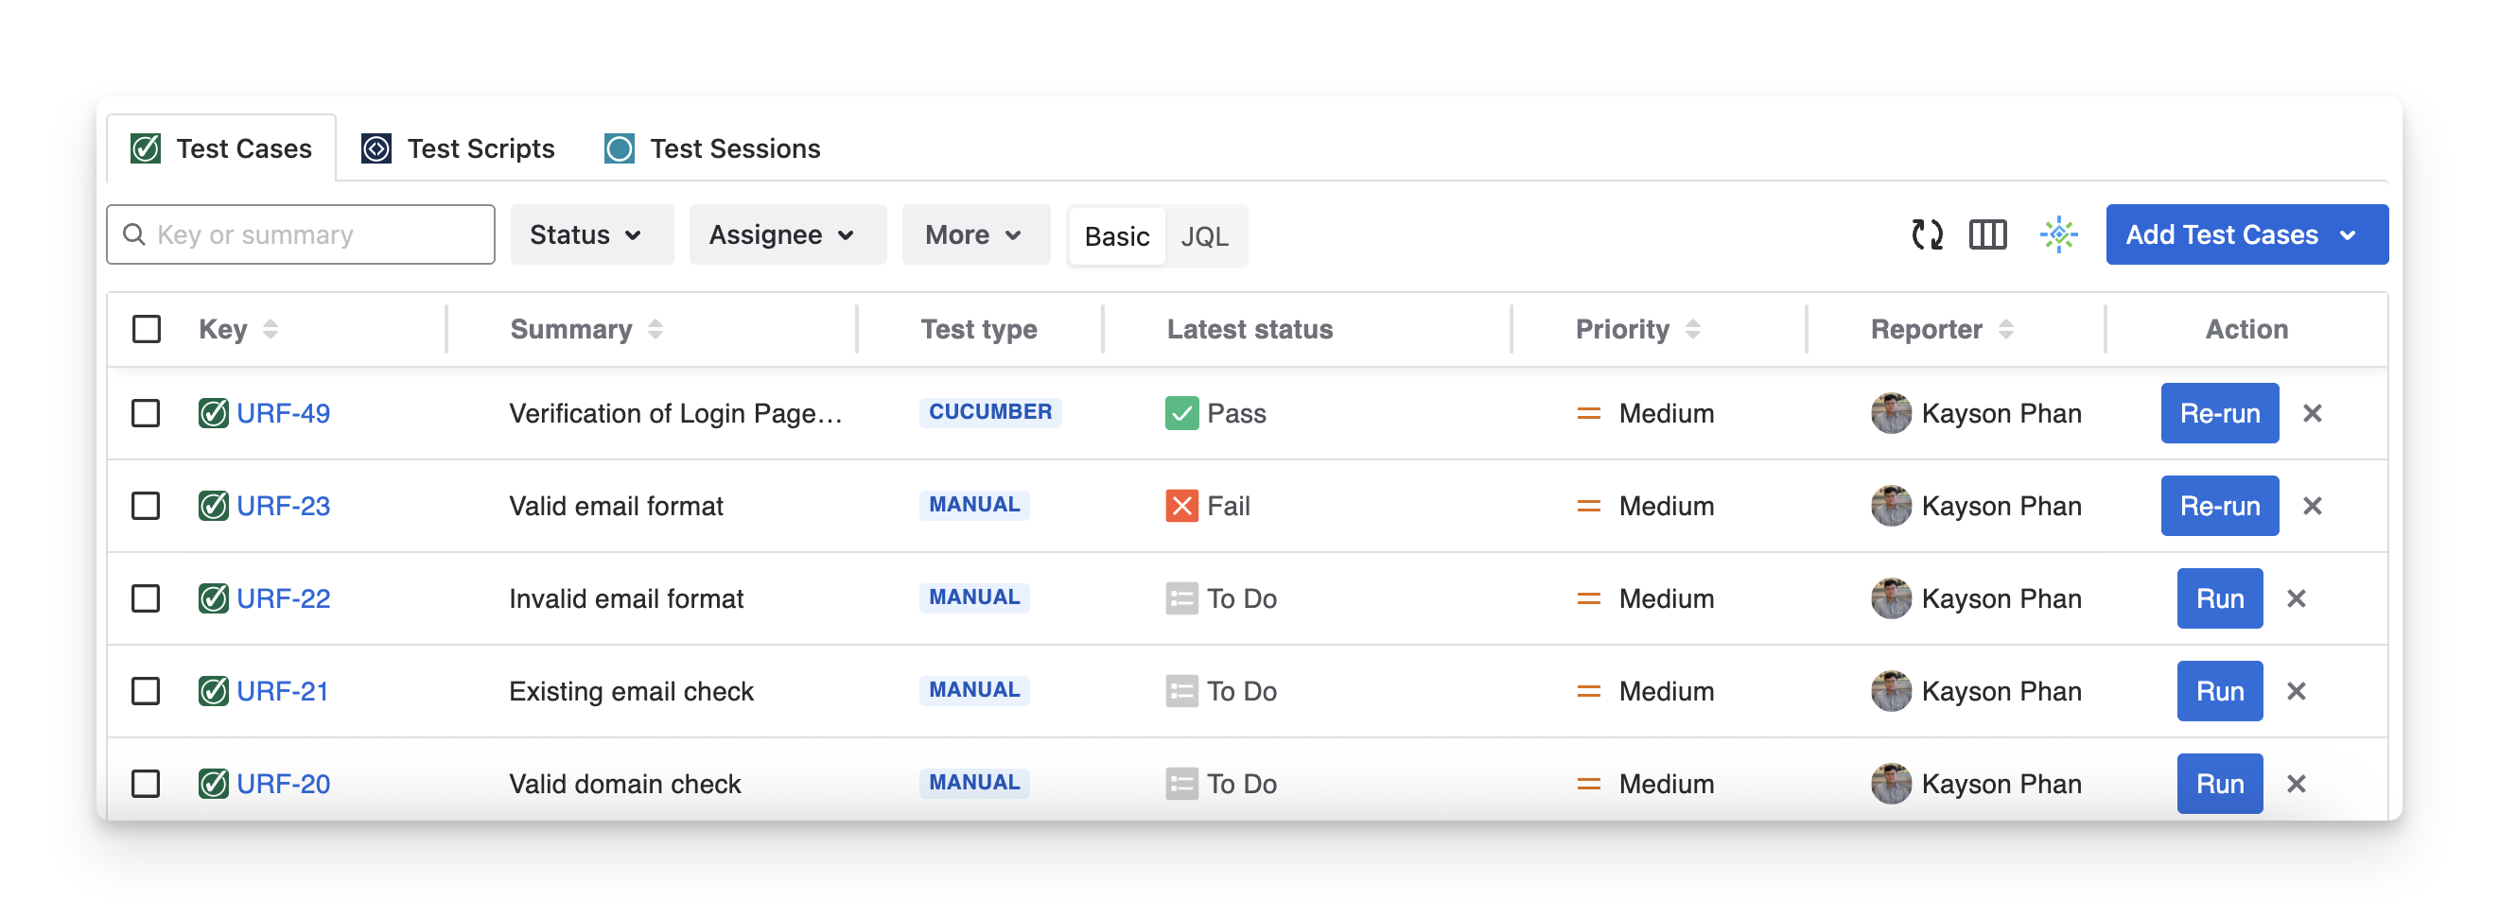This screenshot has height=917, width=2499.
Task: Select the URF-21 row checkbox
Action: click(146, 691)
